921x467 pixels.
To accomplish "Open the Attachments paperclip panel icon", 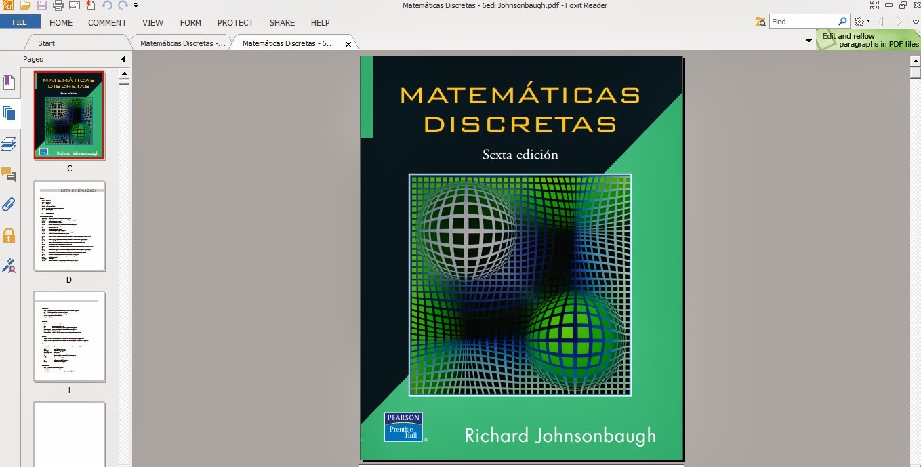I will [9, 204].
